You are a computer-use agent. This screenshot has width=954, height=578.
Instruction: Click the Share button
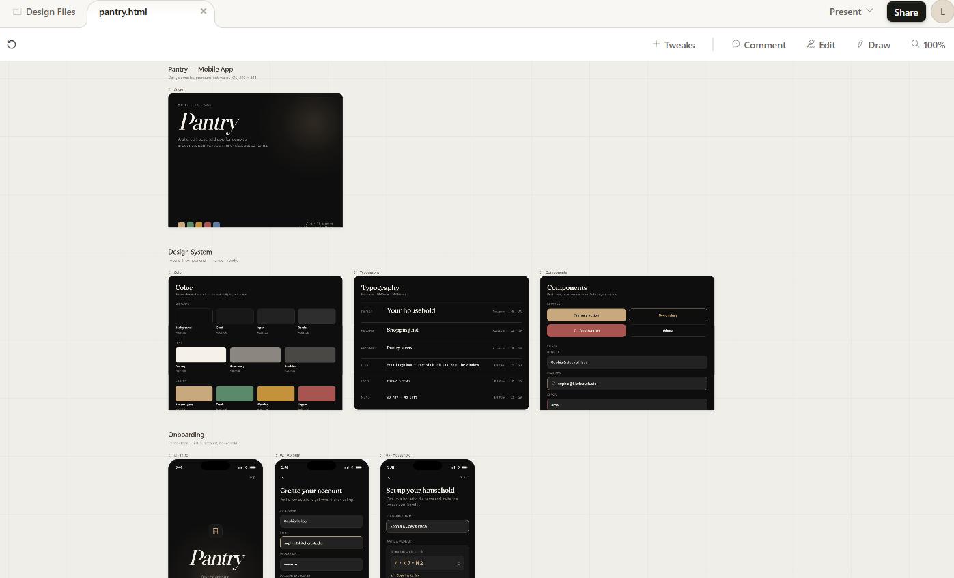coord(906,12)
